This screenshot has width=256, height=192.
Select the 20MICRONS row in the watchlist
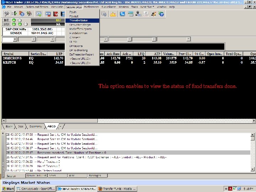[129, 58]
